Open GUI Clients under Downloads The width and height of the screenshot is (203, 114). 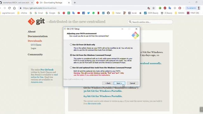(x=36, y=45)
